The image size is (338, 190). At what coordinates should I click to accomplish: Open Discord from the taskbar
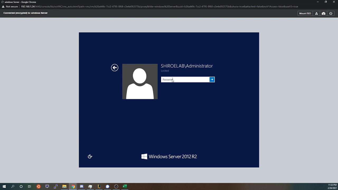(x=82, y=187)
